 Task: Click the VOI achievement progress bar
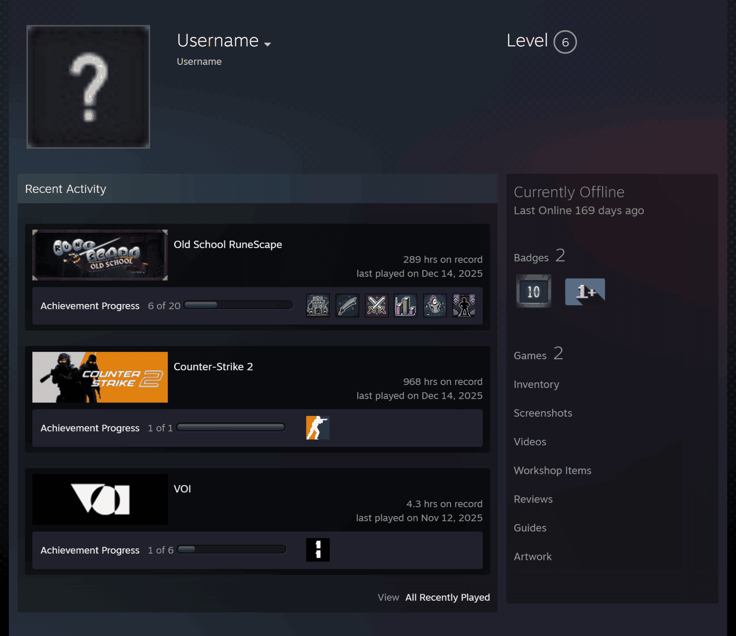[232, 549]
